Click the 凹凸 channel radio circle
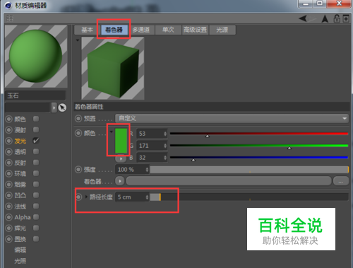Viewport: 353px width, 268px height. coord(8,195)
